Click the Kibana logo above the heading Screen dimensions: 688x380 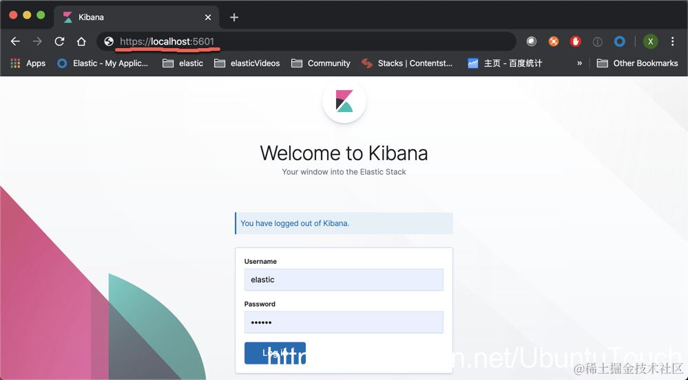344,101
